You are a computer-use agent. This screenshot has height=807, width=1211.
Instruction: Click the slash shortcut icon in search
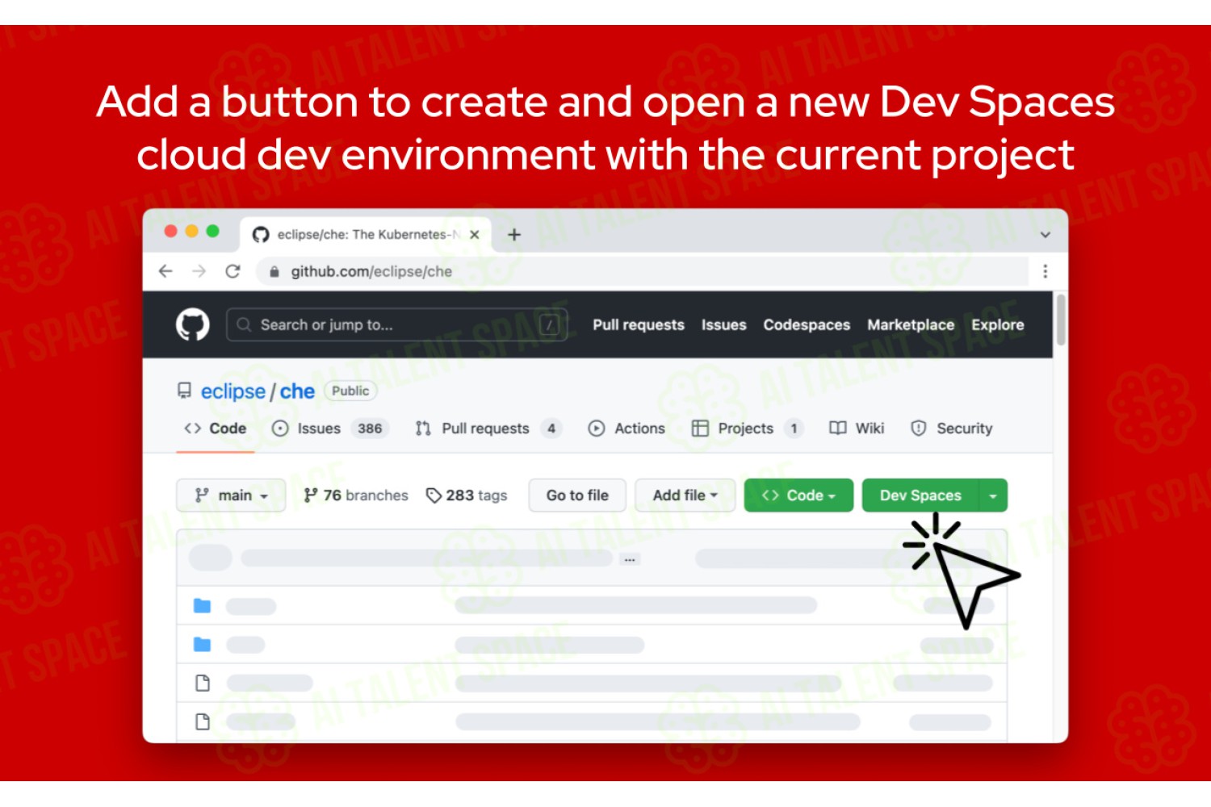click(x=549, y=324)
